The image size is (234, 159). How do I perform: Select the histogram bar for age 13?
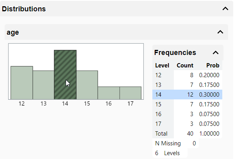tap(43, 85)
